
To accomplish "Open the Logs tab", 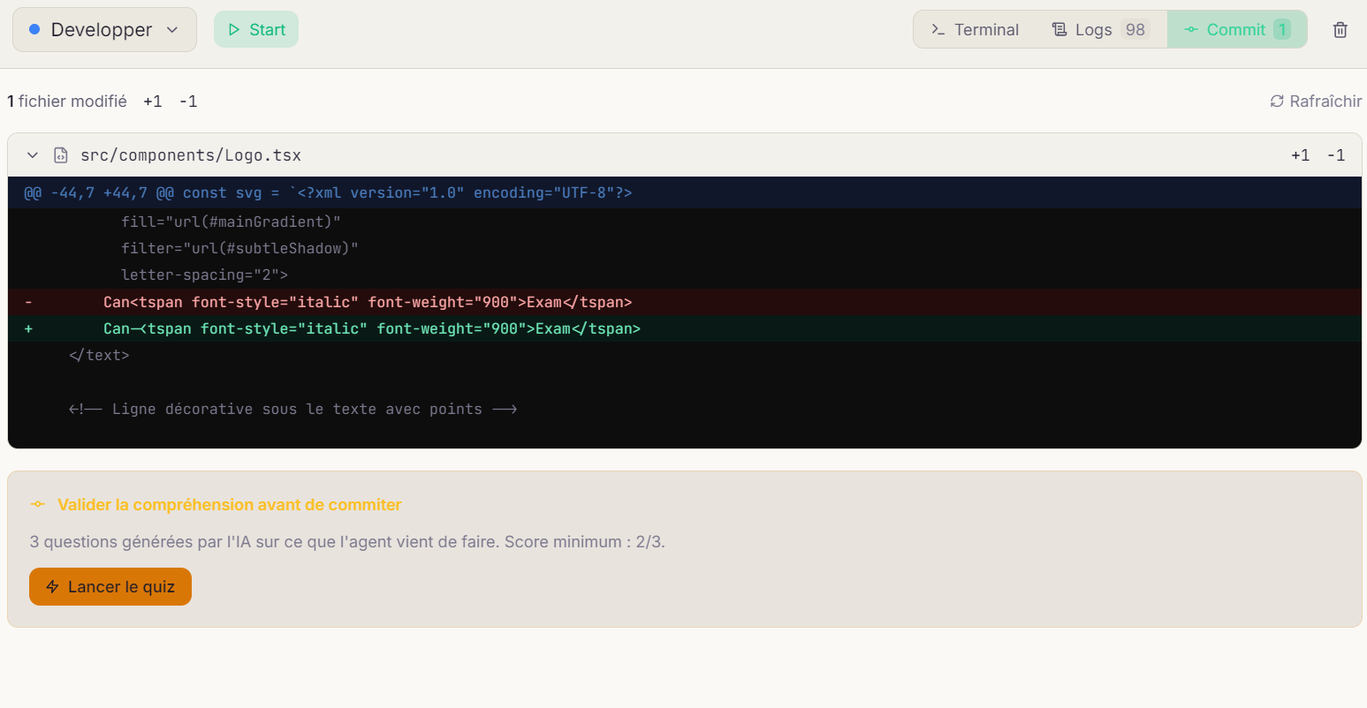I will [1099, 30].
